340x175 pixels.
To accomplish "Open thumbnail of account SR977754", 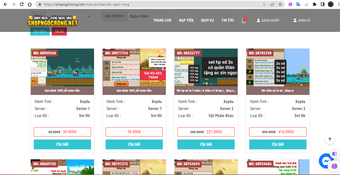I will coord(134,67).
